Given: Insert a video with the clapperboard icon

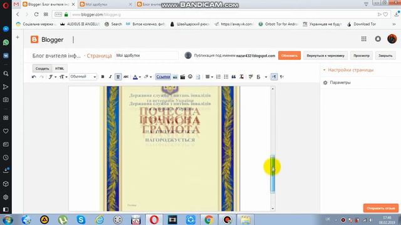Looking at the screenshot, I should point(182,77).
